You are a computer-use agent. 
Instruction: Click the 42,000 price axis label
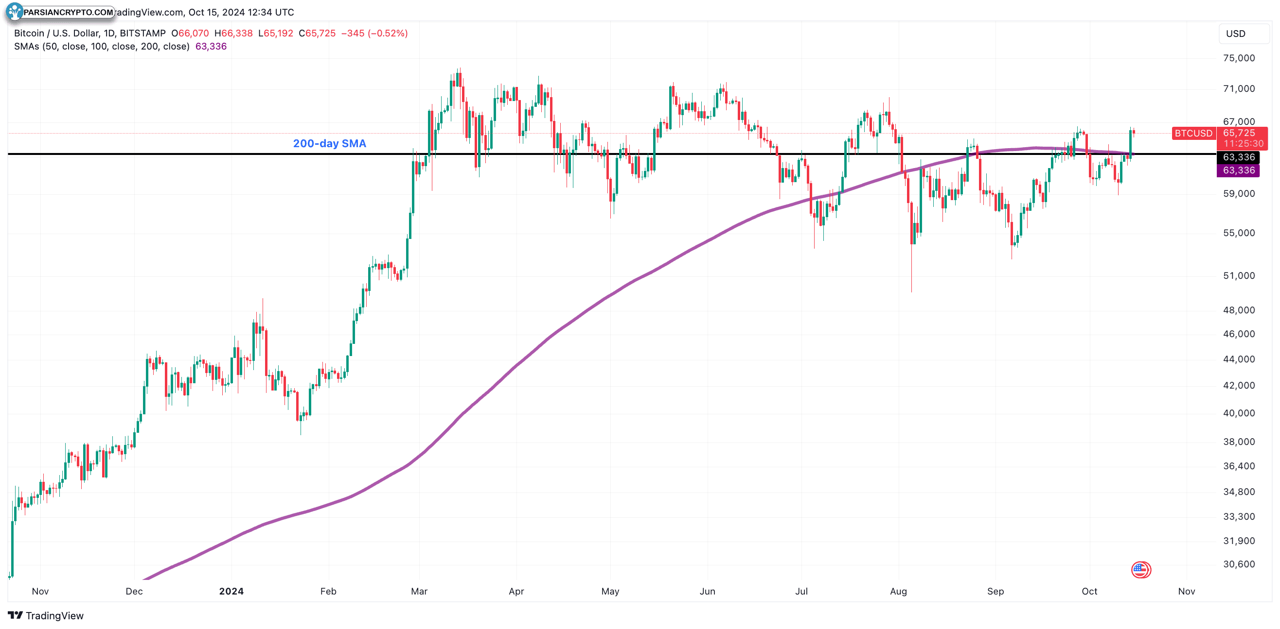pos(1239,385)
